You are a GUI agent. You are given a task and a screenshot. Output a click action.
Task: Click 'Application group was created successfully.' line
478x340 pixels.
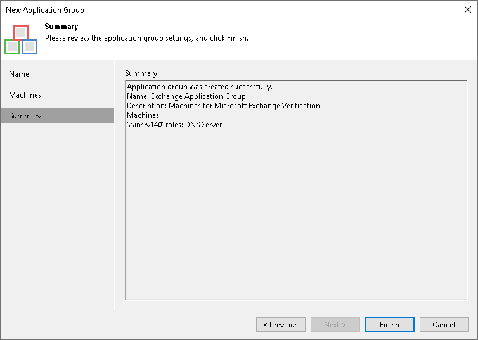[x=200, y=87]
